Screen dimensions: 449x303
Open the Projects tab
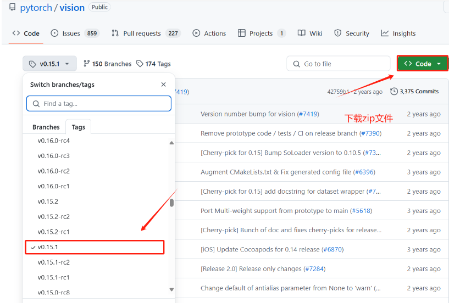coord(262,33)
